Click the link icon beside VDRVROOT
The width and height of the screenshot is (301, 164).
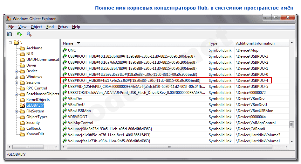(x=65, y=117)
